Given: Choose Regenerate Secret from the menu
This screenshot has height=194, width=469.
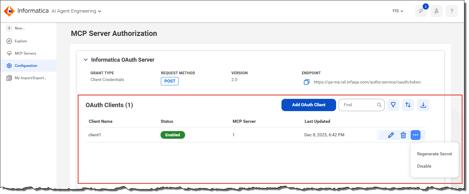Looking at the screenshot, I should click(x=435, y=154).
